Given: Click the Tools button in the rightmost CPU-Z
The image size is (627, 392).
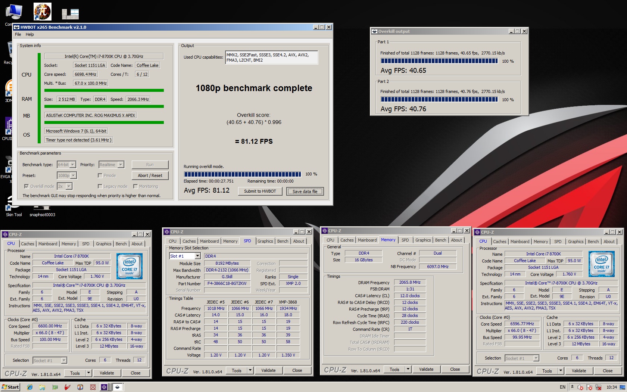Looking at the screenshot, I should [x=547, y=371].
